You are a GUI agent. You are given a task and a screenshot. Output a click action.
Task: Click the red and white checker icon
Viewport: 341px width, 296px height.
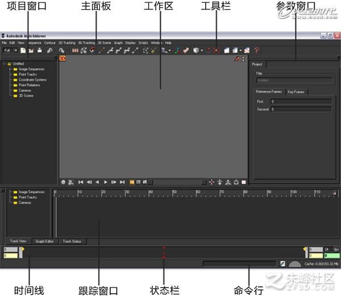(x=247, y=51)
